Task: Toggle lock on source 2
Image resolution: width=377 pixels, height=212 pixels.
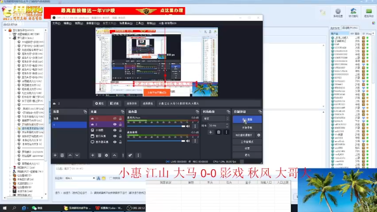Action: click(x=120, y=124)
